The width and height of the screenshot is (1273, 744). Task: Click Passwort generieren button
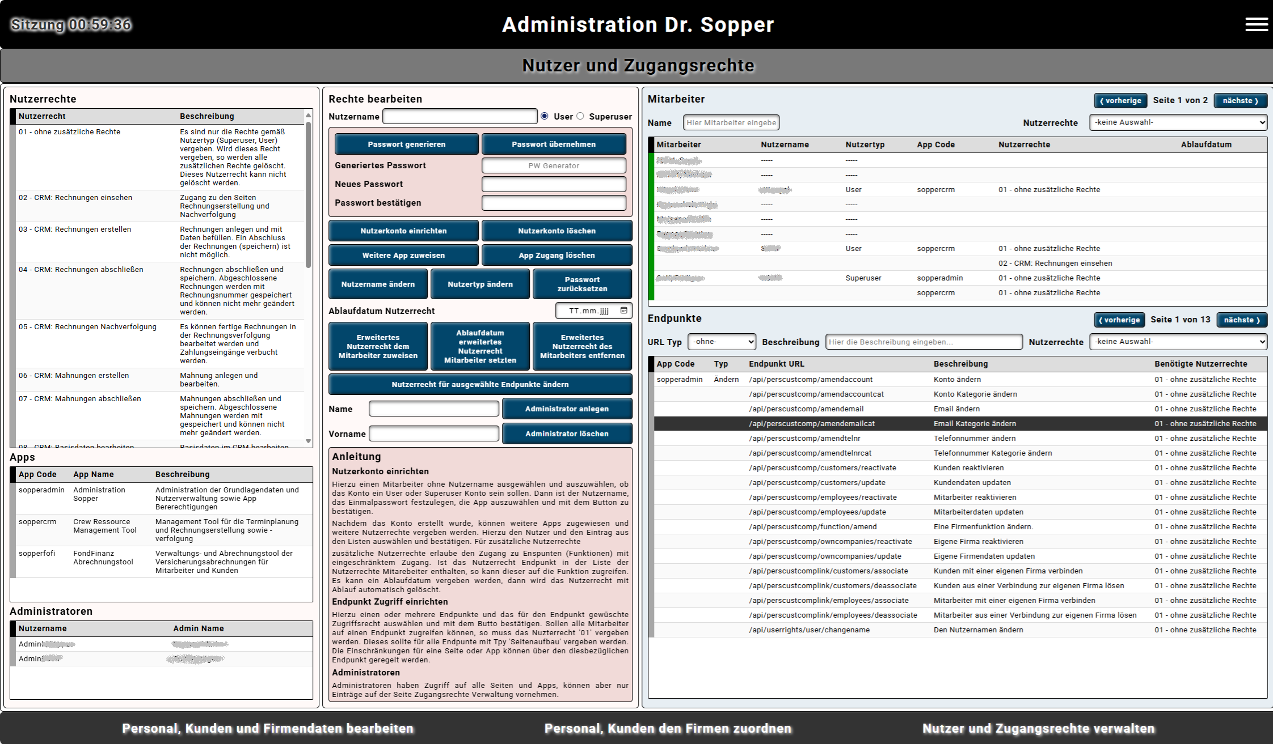406,144
